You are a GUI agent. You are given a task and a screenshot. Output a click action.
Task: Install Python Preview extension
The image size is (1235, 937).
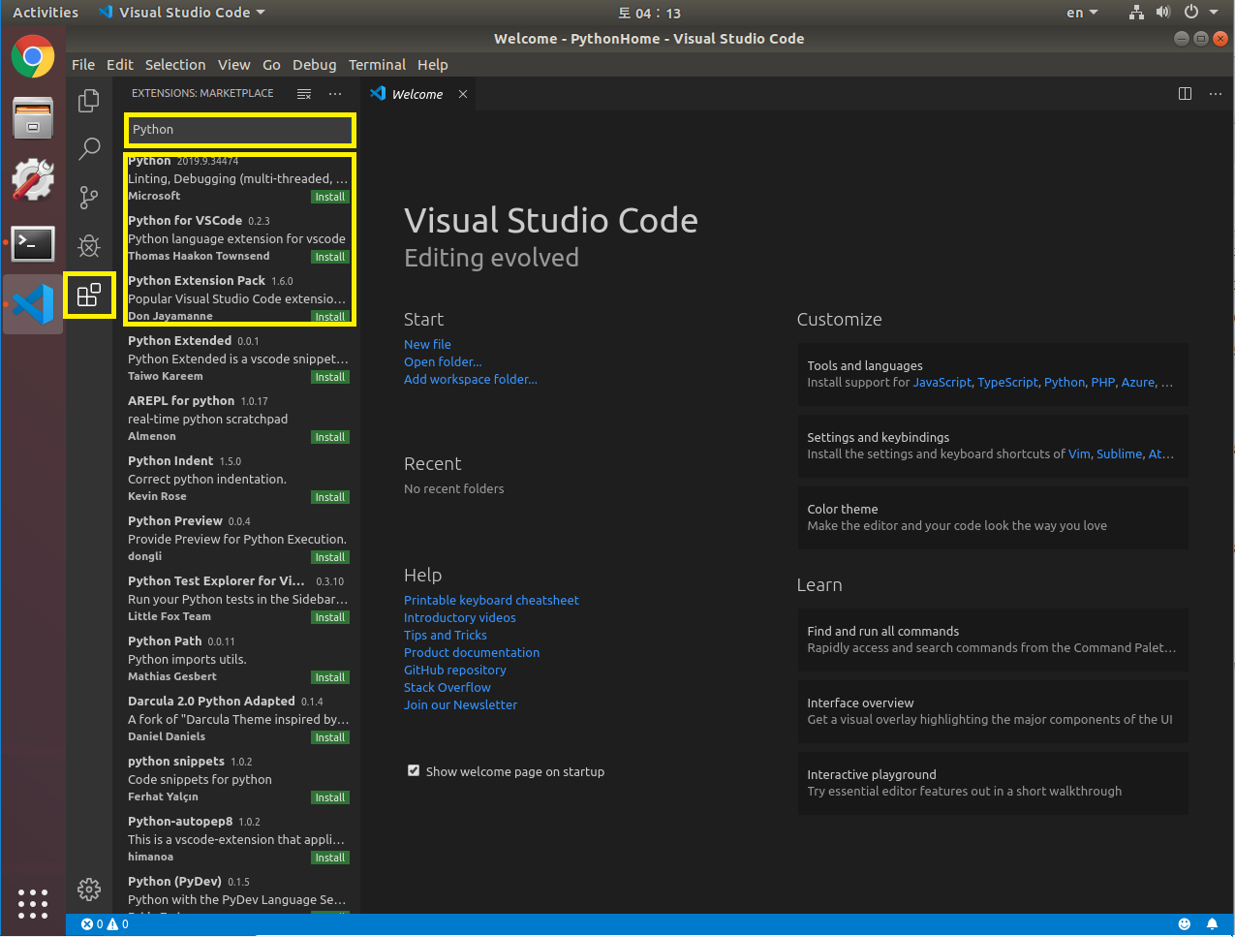coord(330,557)
